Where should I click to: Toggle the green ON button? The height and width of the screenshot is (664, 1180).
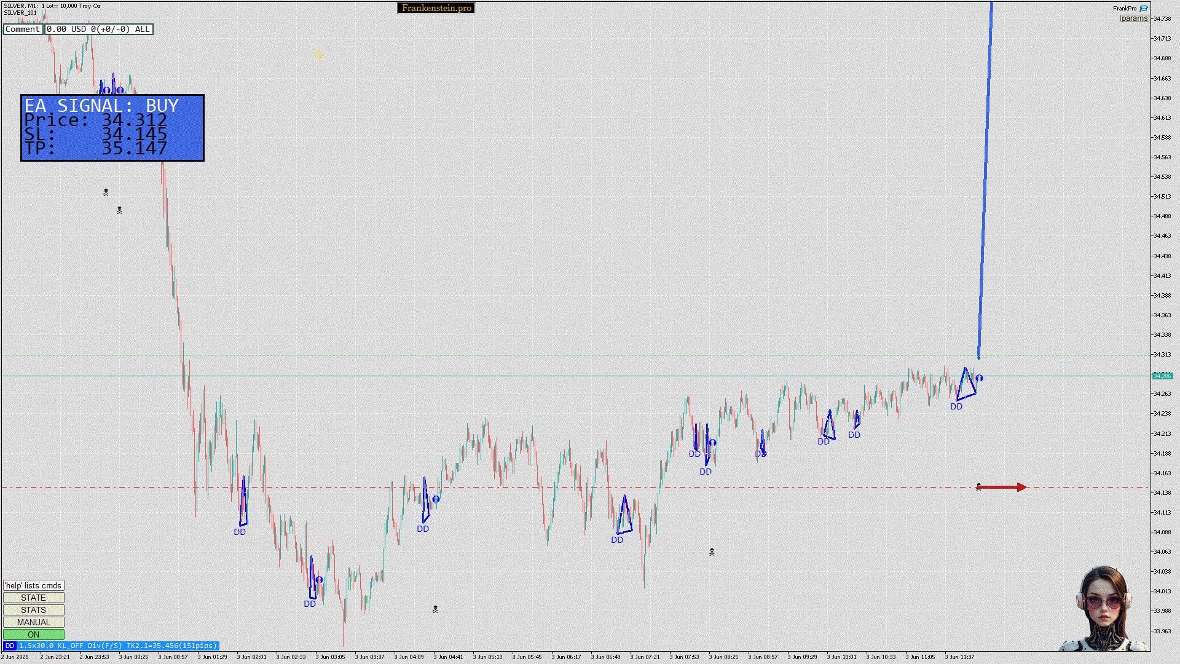click(x=33, y=634)
